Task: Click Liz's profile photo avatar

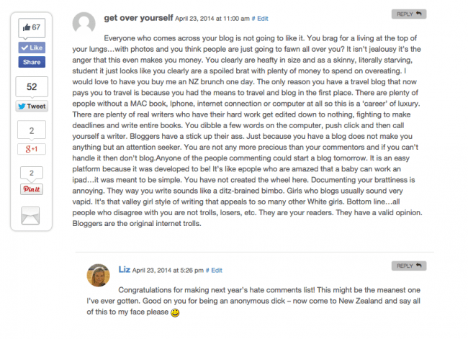Action: click(99, 274)
